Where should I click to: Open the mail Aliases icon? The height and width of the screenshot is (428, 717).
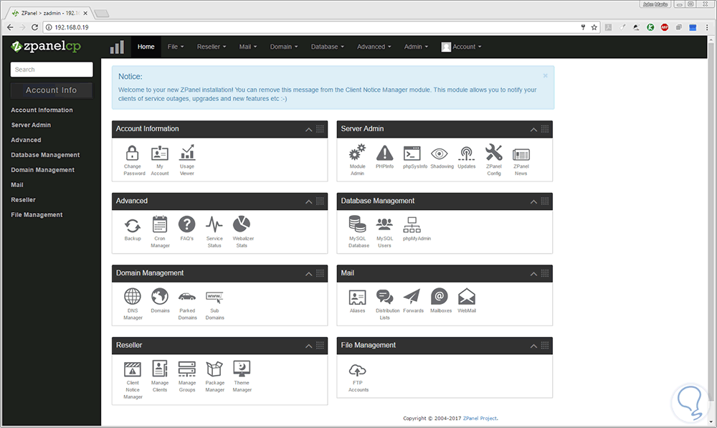(x=357, y=298)
